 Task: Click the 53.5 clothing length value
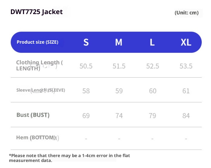[186, 66]
